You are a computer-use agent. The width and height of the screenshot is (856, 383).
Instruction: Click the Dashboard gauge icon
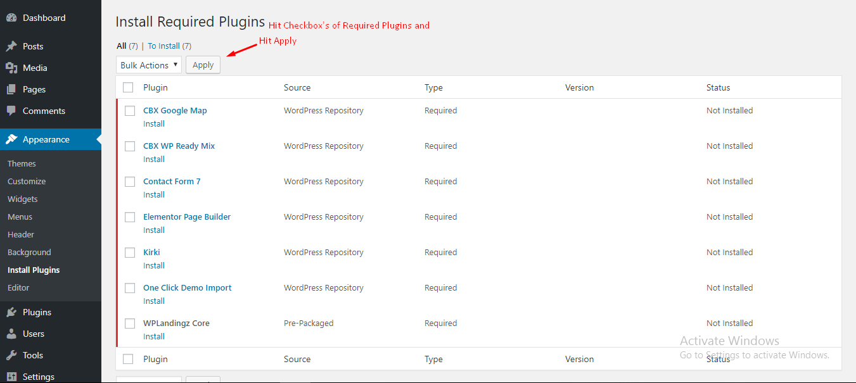tap(11, 18)
